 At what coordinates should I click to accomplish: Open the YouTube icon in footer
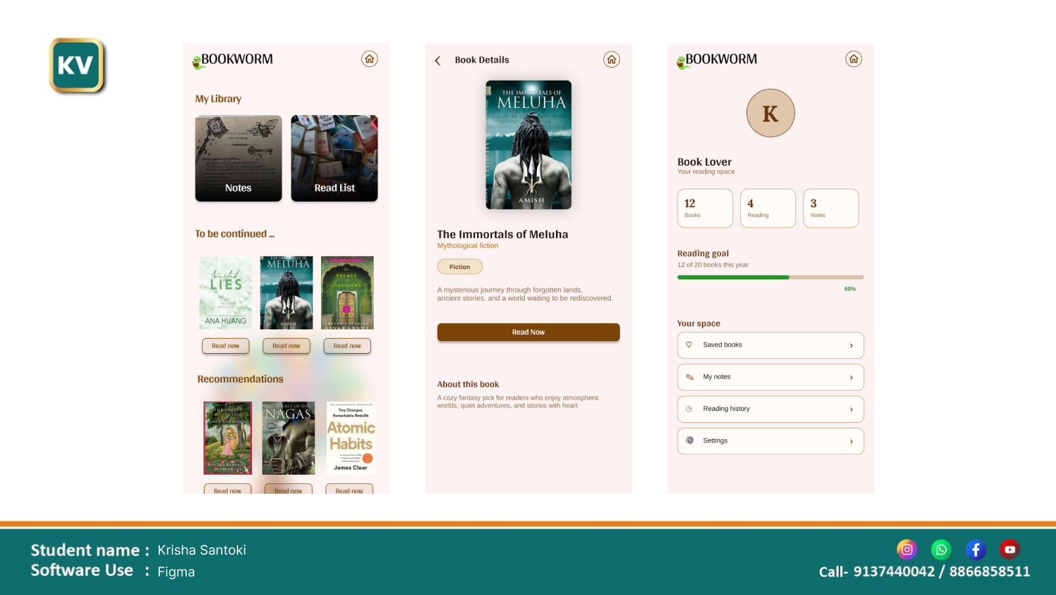point(1010,549)
